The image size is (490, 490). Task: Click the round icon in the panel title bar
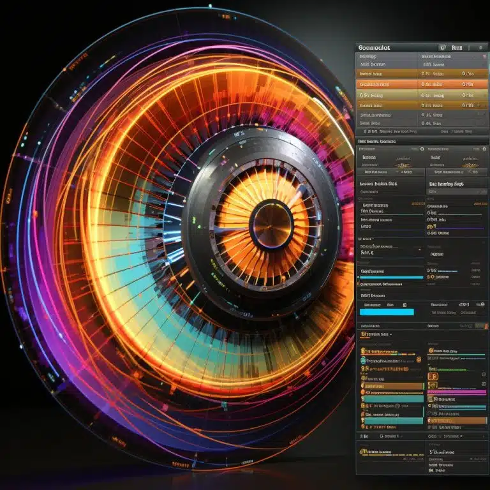(x=442, y=48)
